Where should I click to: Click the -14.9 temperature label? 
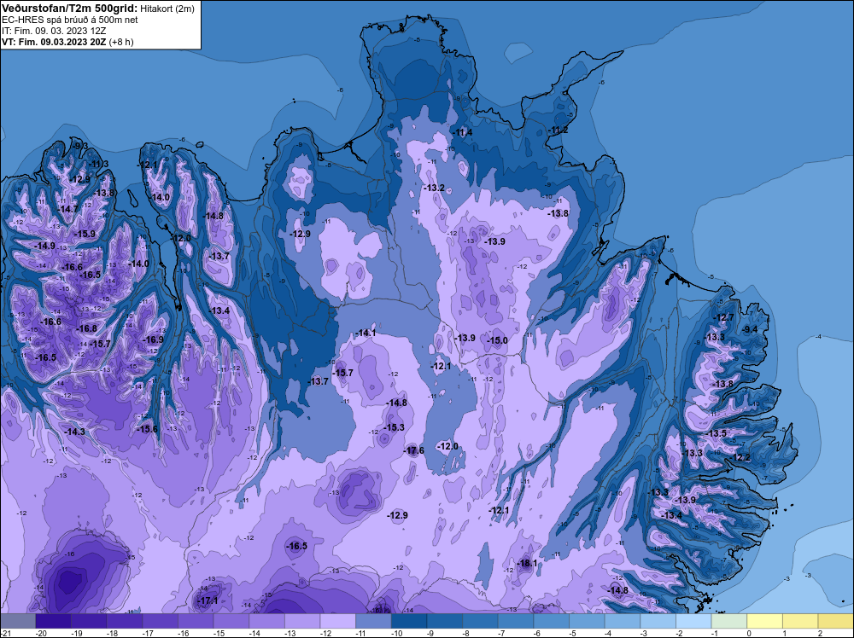pyautogui.click(x=44, y=246)
